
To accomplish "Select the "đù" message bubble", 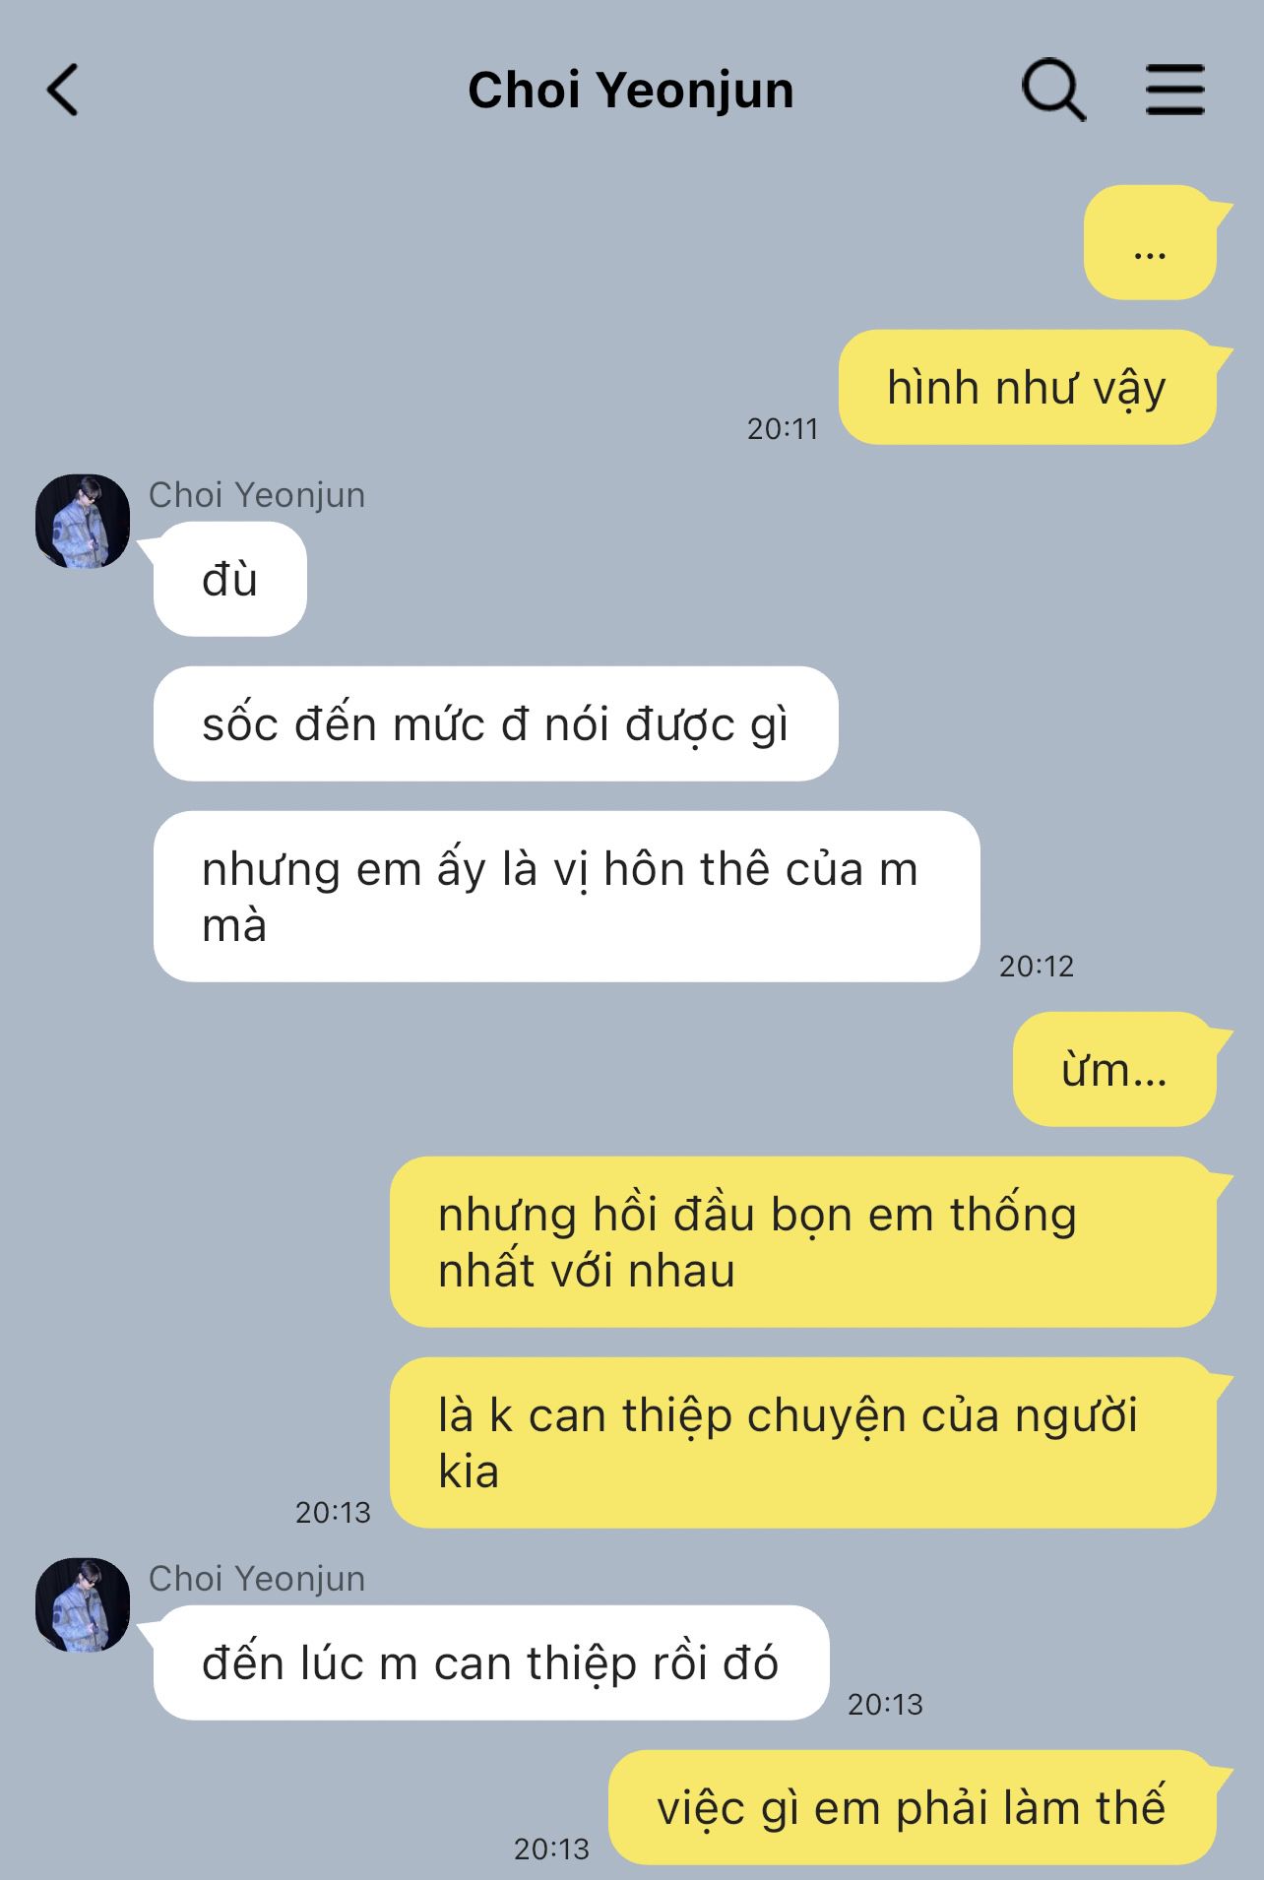I will point(229,579).
